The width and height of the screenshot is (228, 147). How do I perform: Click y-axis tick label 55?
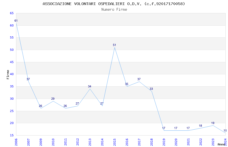click(x=12, y=37)
